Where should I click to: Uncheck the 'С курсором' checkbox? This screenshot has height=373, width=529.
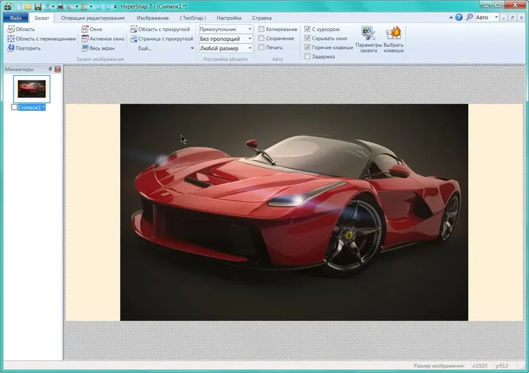(307, 30)
